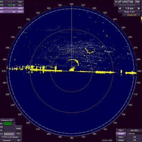Switch MAN rain/sea mode button

pos(19,129)
